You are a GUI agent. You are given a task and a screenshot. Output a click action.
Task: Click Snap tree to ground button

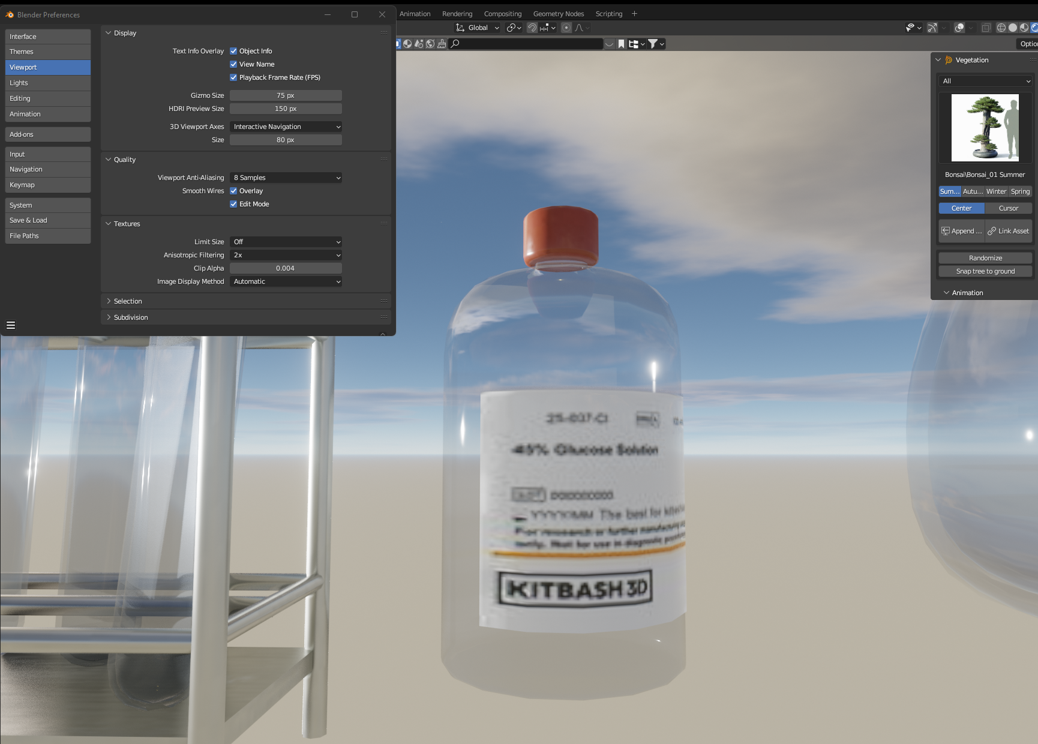click(985, 271)
